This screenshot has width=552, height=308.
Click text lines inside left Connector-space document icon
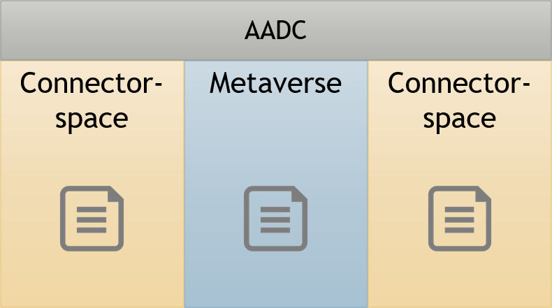(x=92, y=220)
